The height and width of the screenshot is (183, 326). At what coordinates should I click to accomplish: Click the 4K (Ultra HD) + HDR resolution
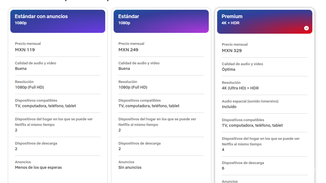point(240,88)
